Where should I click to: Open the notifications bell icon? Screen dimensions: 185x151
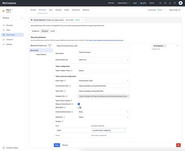point(170,3)
